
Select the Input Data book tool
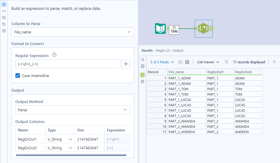point(160,29)
